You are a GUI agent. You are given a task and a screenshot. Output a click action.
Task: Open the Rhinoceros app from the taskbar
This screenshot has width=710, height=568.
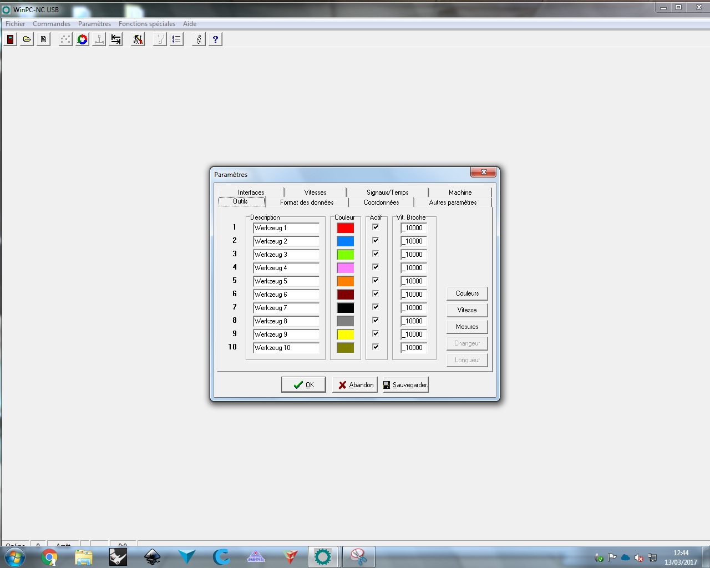pos(118,557)
